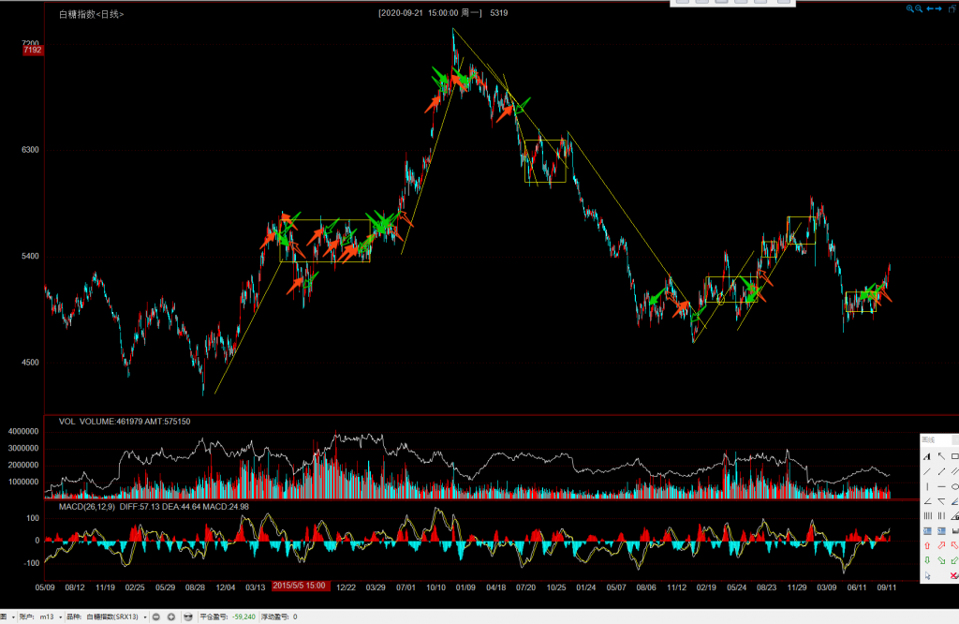This screenshot has width=959, height=624.
Task: Select the mouse pointer cursor tool
Action: point(927,575)
